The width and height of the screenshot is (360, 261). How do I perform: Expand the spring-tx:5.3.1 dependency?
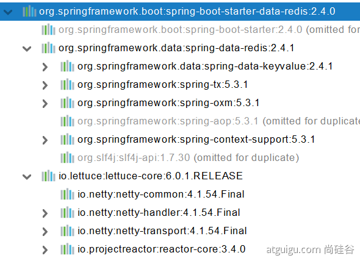click(45, 85)
